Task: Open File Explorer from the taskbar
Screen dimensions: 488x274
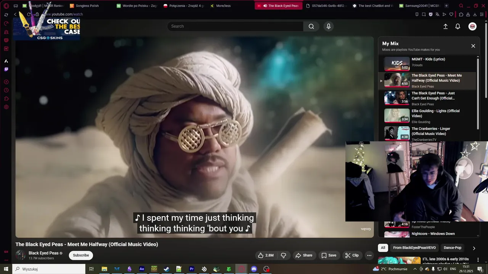Action: click(x=104, y=269)
